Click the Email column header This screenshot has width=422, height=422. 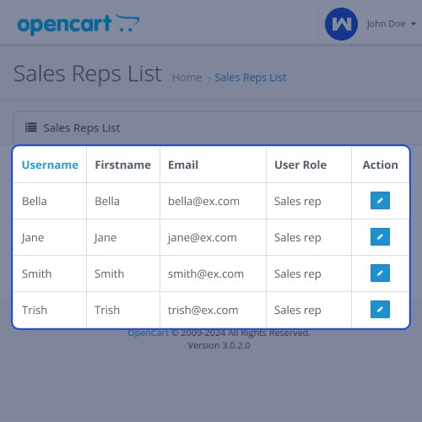pyautogui.click(x=183, y=165)
